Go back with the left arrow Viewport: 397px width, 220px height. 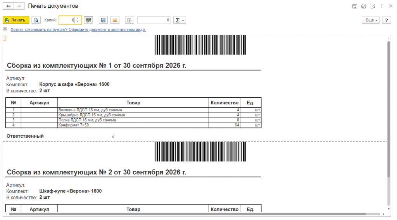(x=9, y=6)
